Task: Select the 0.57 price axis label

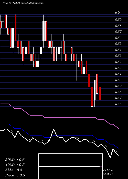Action: (118, 32)
